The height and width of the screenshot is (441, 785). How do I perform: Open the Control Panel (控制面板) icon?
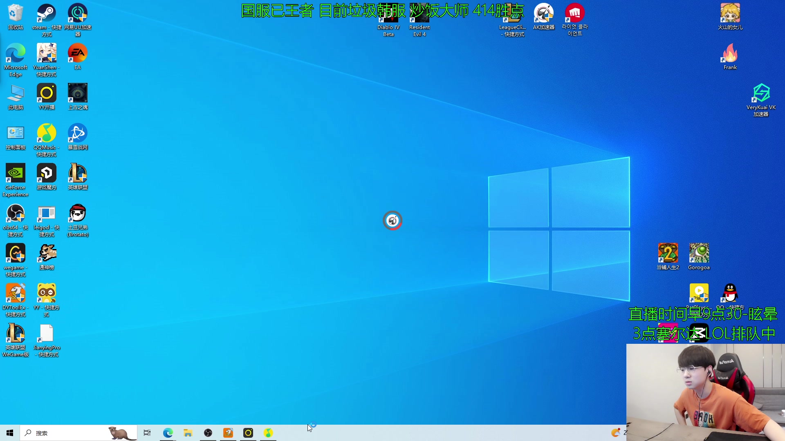point(16,137)
